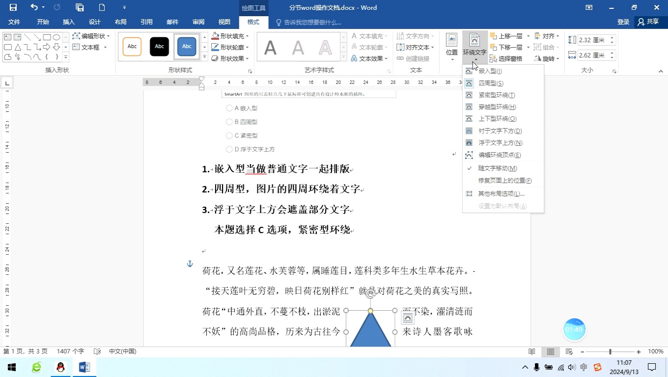The height and width of the screenshot is (377, 668).
Task: Open QQ penguin icon in taskbar
Action: 60,367
